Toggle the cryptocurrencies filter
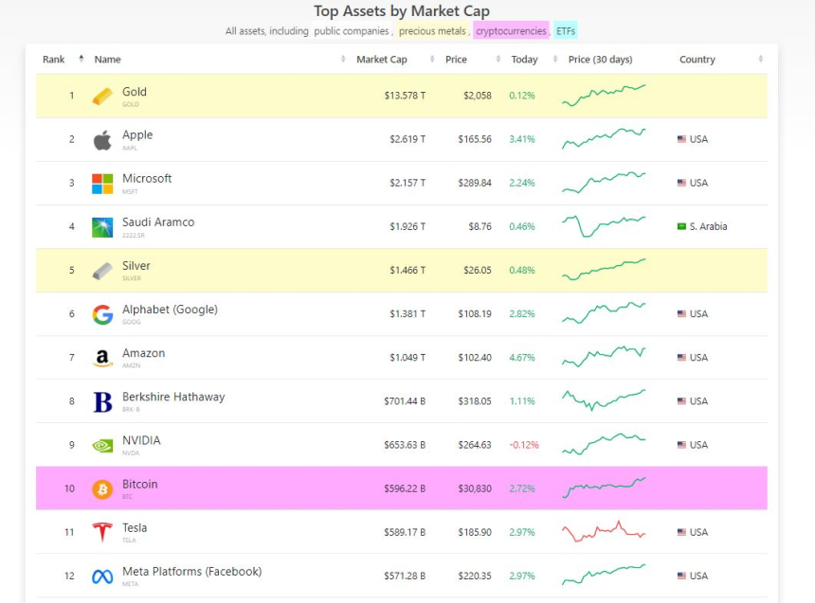 [x=511, y=31]
